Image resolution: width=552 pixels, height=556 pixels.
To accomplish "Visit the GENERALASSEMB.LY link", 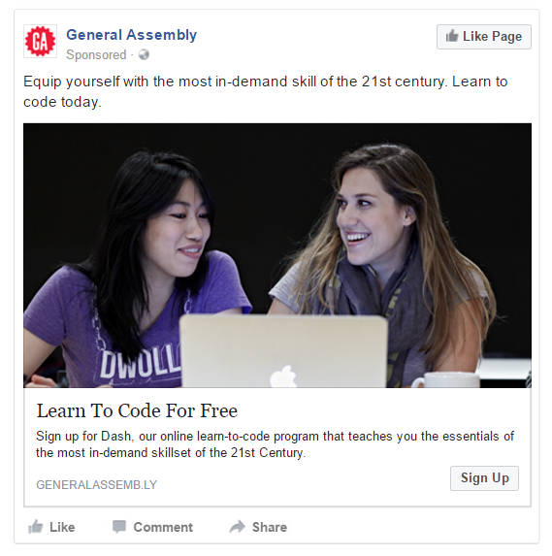I will tap(96, 485).
